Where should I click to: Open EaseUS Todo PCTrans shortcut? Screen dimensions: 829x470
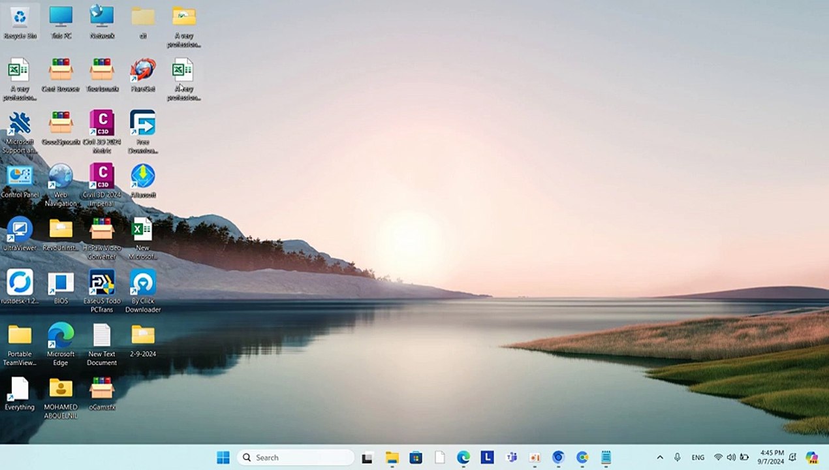[102, 283]
